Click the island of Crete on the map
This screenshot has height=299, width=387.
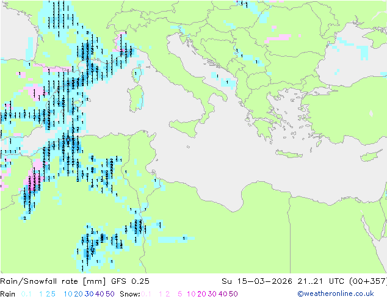pyautogui.click(x=289, y=154)
